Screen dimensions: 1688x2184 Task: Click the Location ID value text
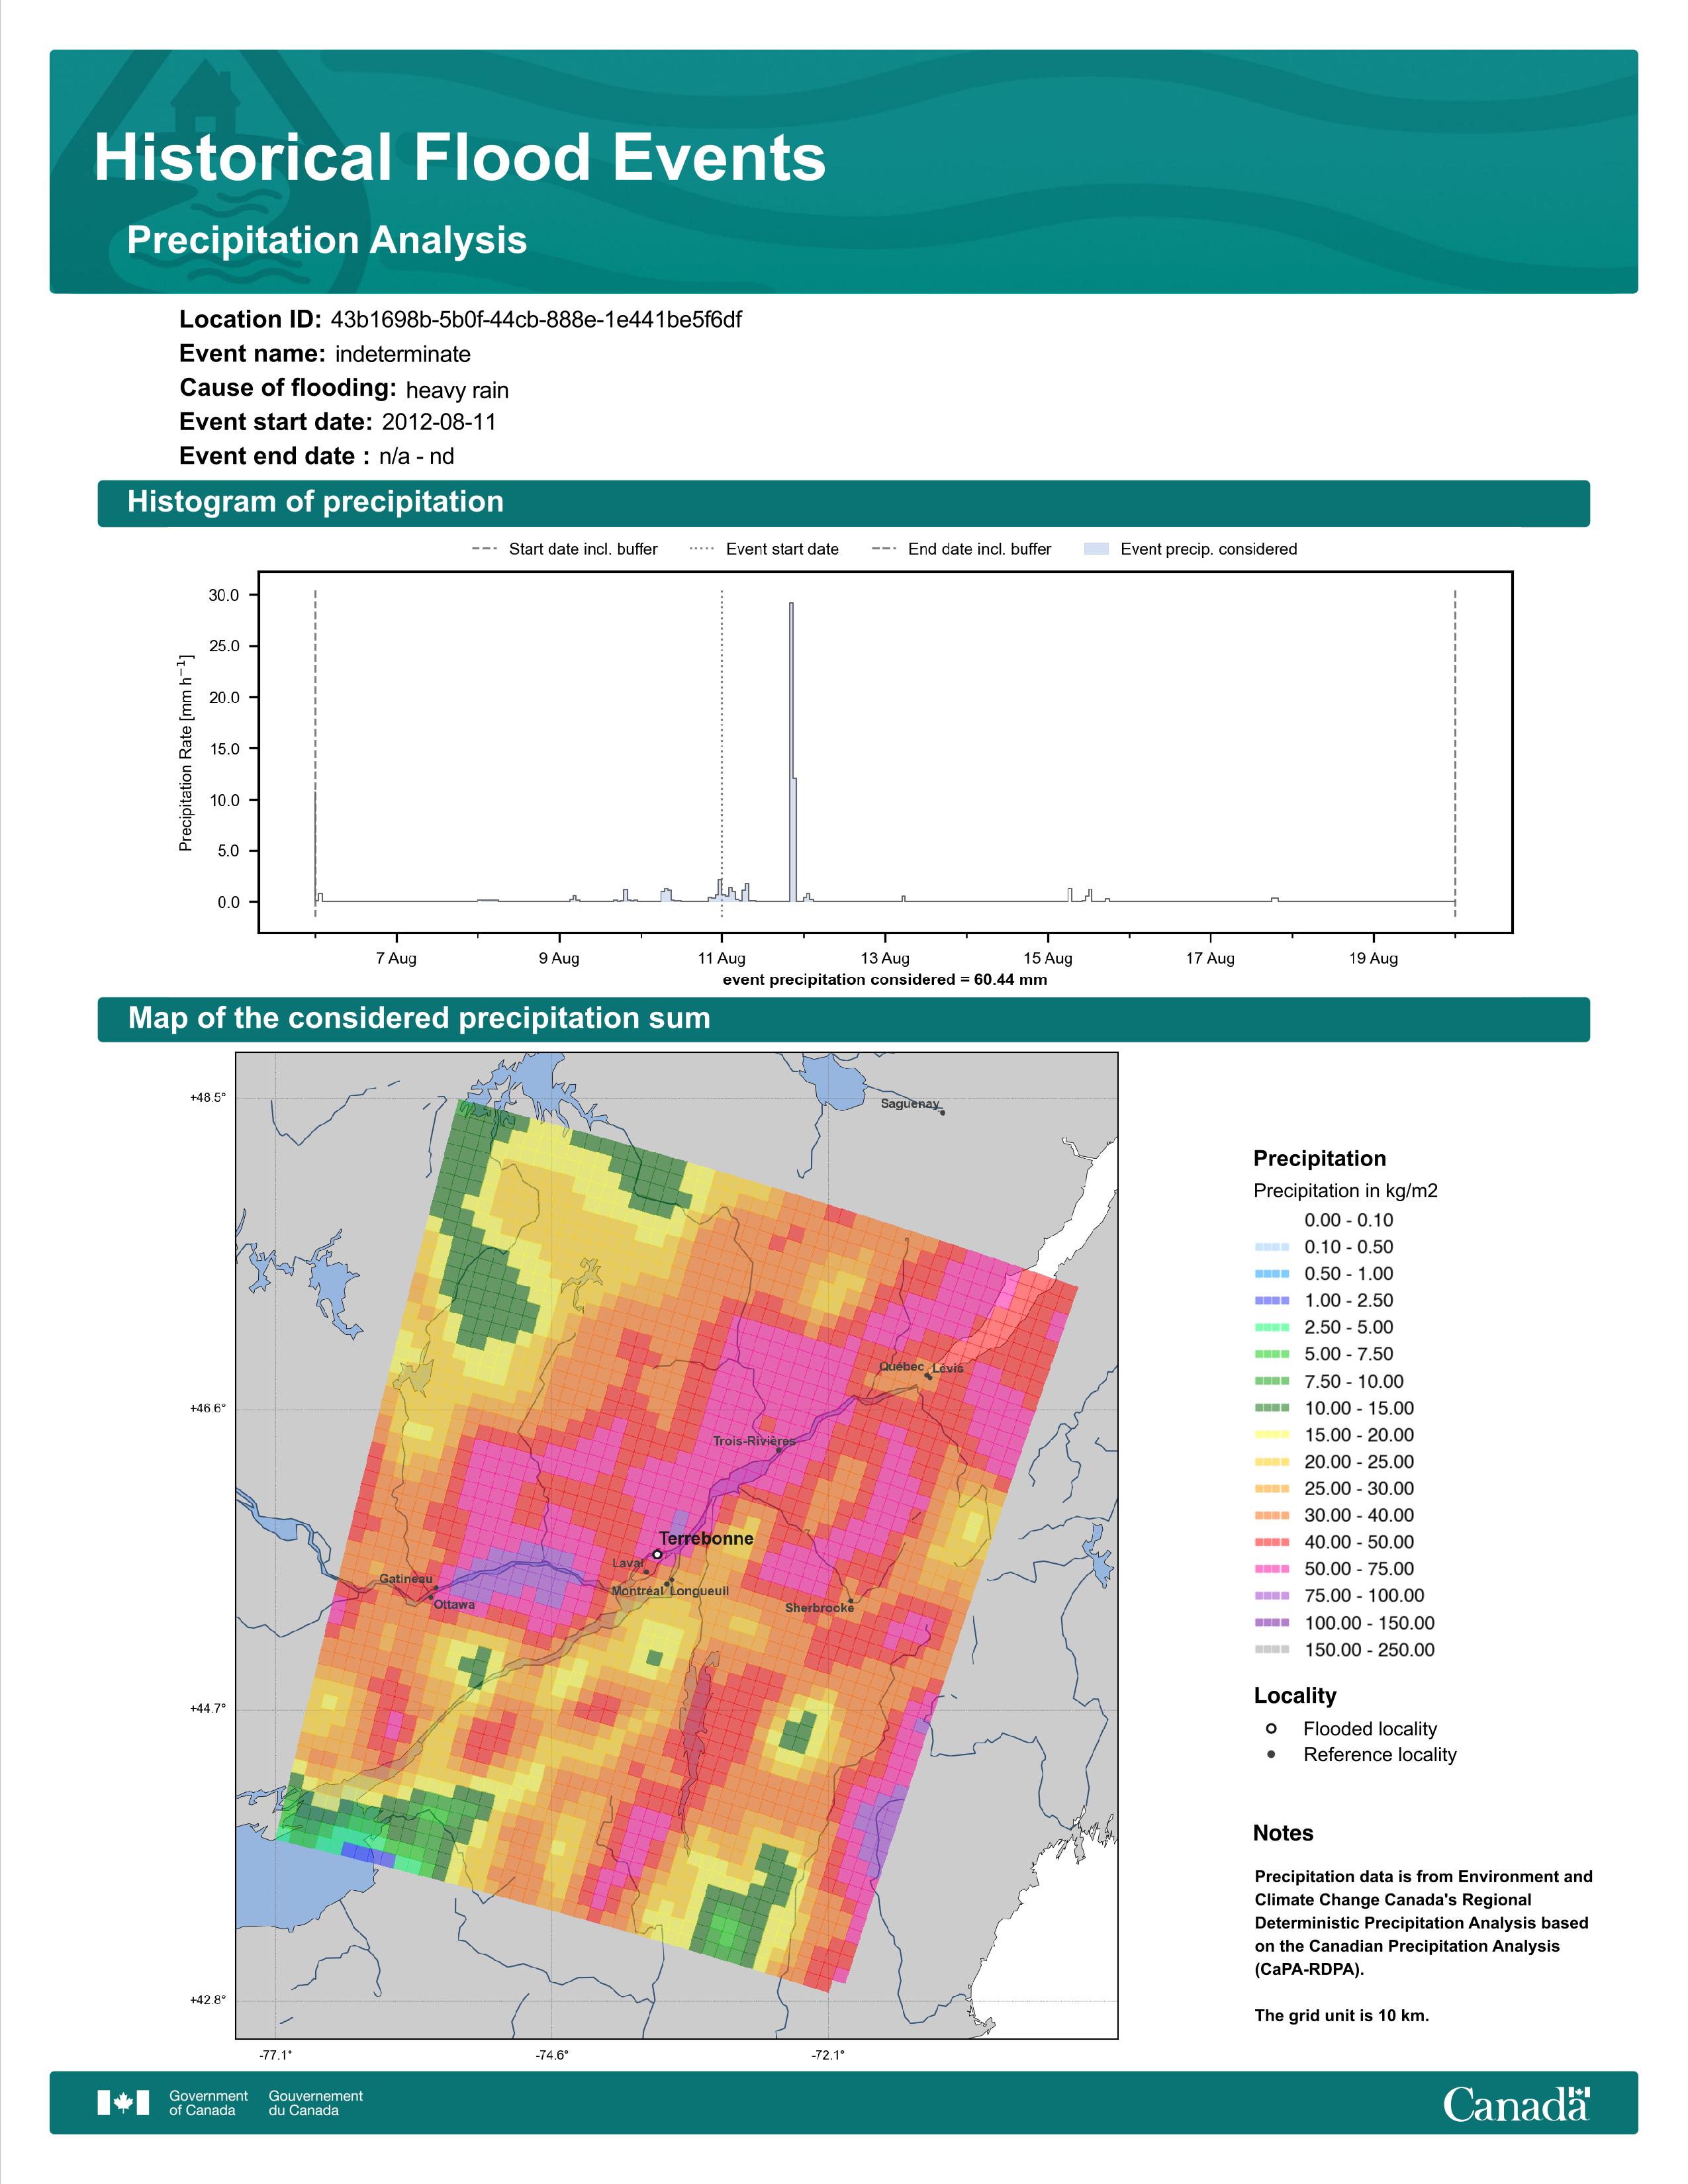pyautogui.click(x=536, y=320)
